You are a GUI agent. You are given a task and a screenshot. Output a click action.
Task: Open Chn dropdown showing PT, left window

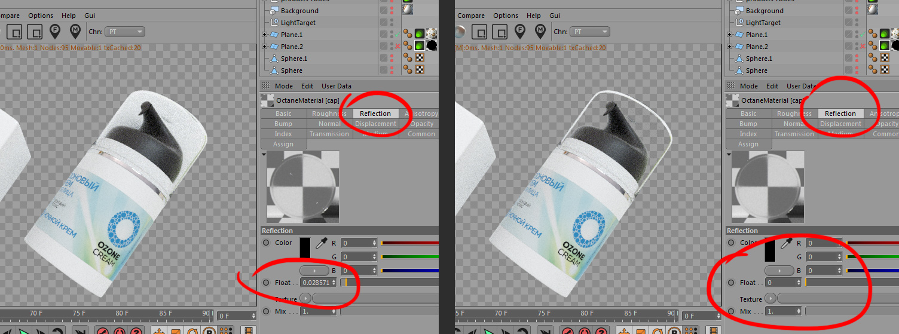(x=124, y=32)
